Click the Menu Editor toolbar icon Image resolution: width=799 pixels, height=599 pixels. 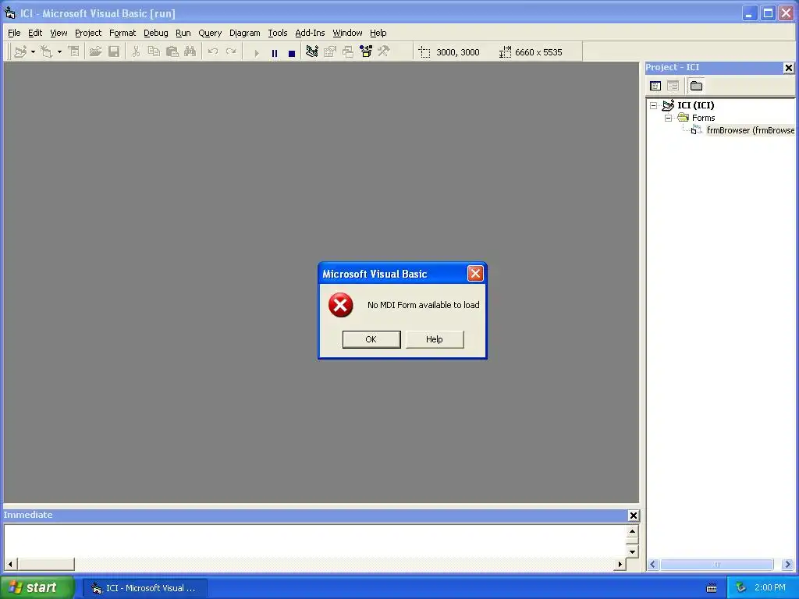[74, 51]
